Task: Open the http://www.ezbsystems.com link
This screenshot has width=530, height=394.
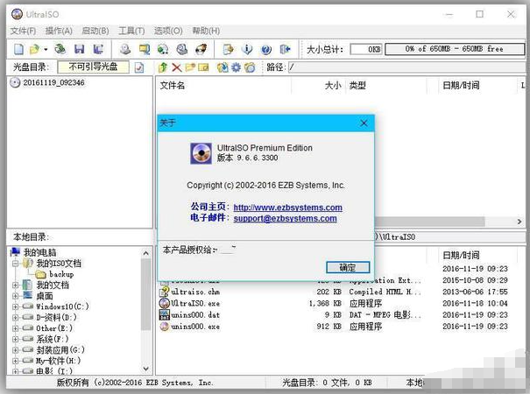Action: (x=287, y=208)
